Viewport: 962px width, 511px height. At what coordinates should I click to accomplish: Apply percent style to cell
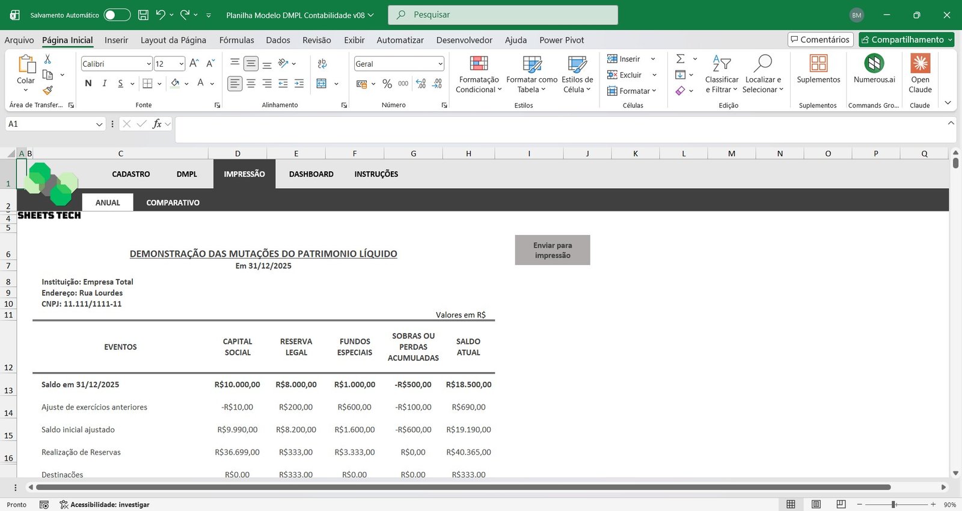(387, 84)
